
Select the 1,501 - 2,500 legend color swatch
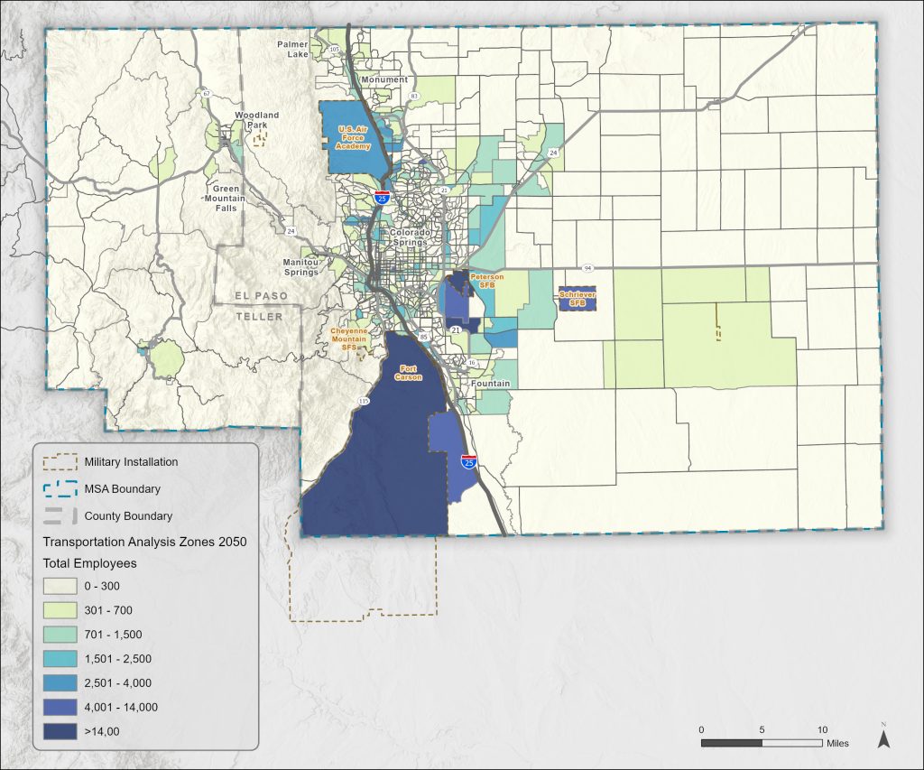pyautogui.click(x=60, y=659)
